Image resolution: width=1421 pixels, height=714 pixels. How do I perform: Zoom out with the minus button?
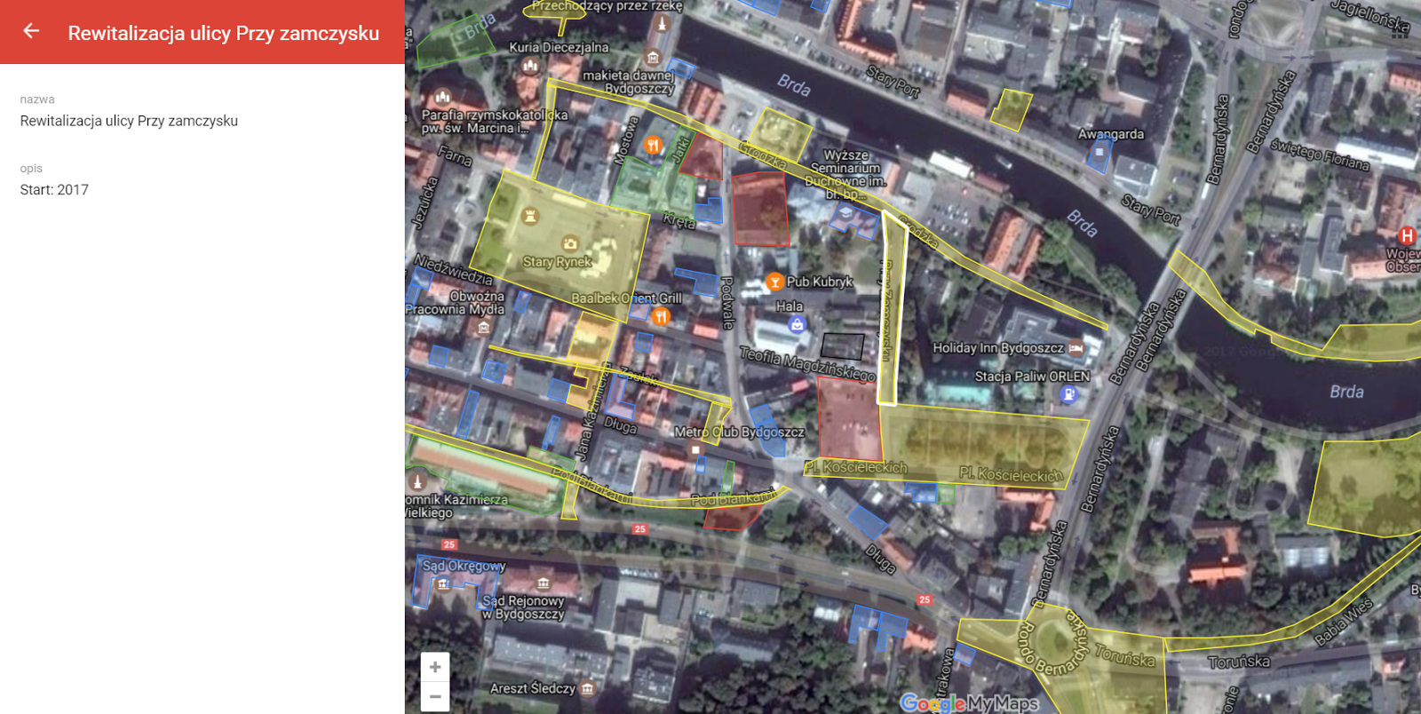coord(435,697)
